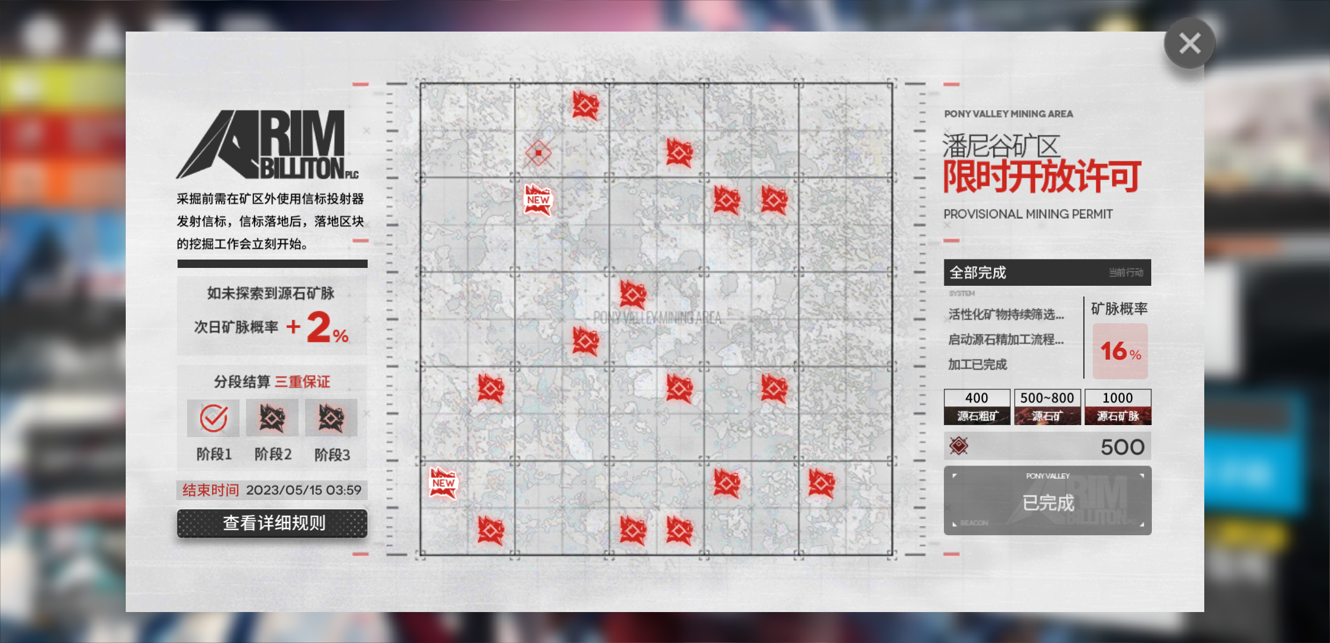
Task: Select the NEW ore tile in upper grid
Action: pyautogui.click(x=538, y=199)
